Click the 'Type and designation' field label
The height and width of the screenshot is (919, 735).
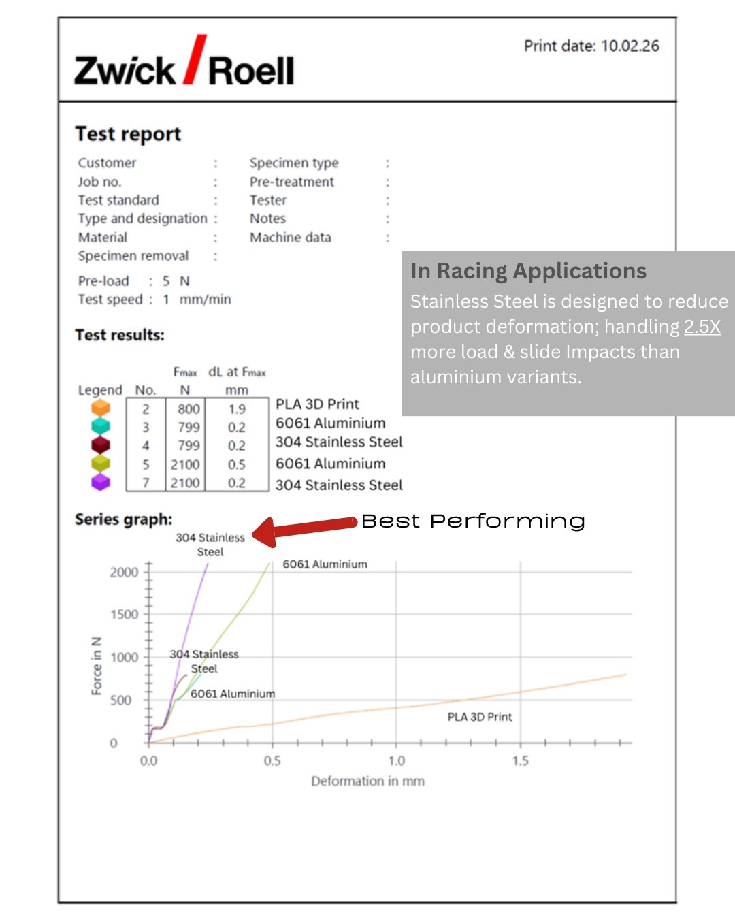tap(142, 219)
